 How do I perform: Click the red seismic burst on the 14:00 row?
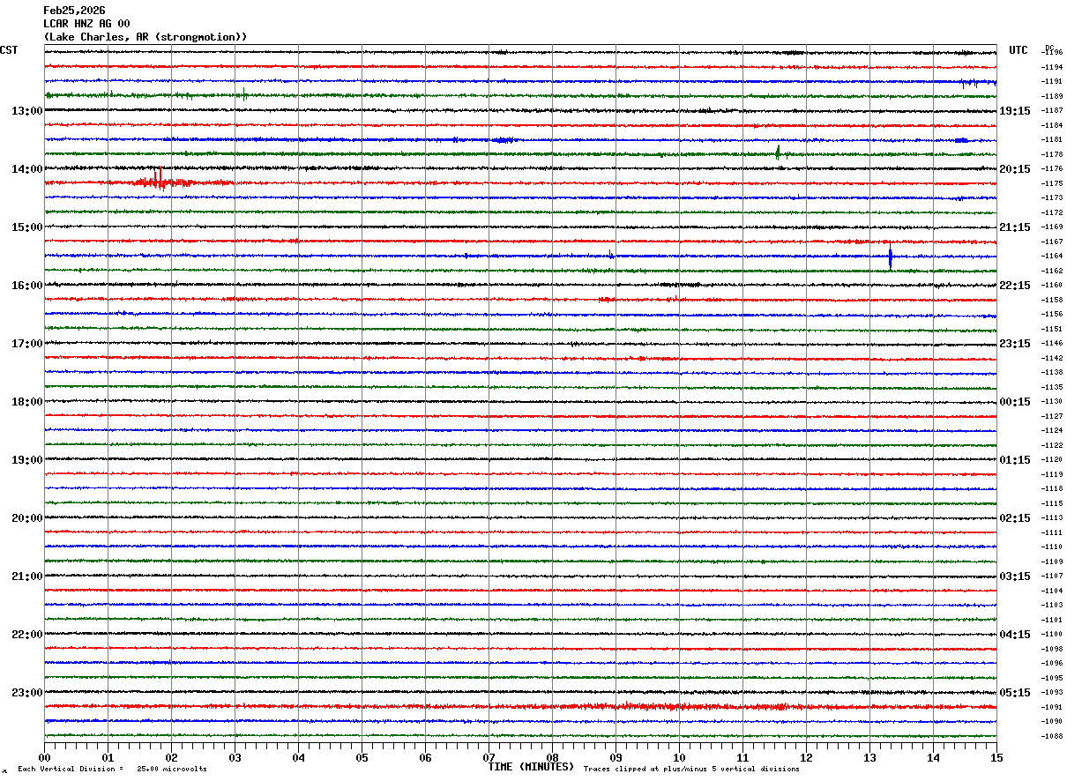click(160, 181)
